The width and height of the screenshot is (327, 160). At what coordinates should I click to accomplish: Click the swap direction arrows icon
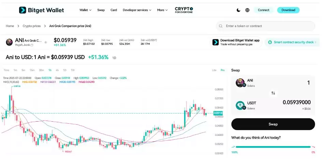point(273,93)
